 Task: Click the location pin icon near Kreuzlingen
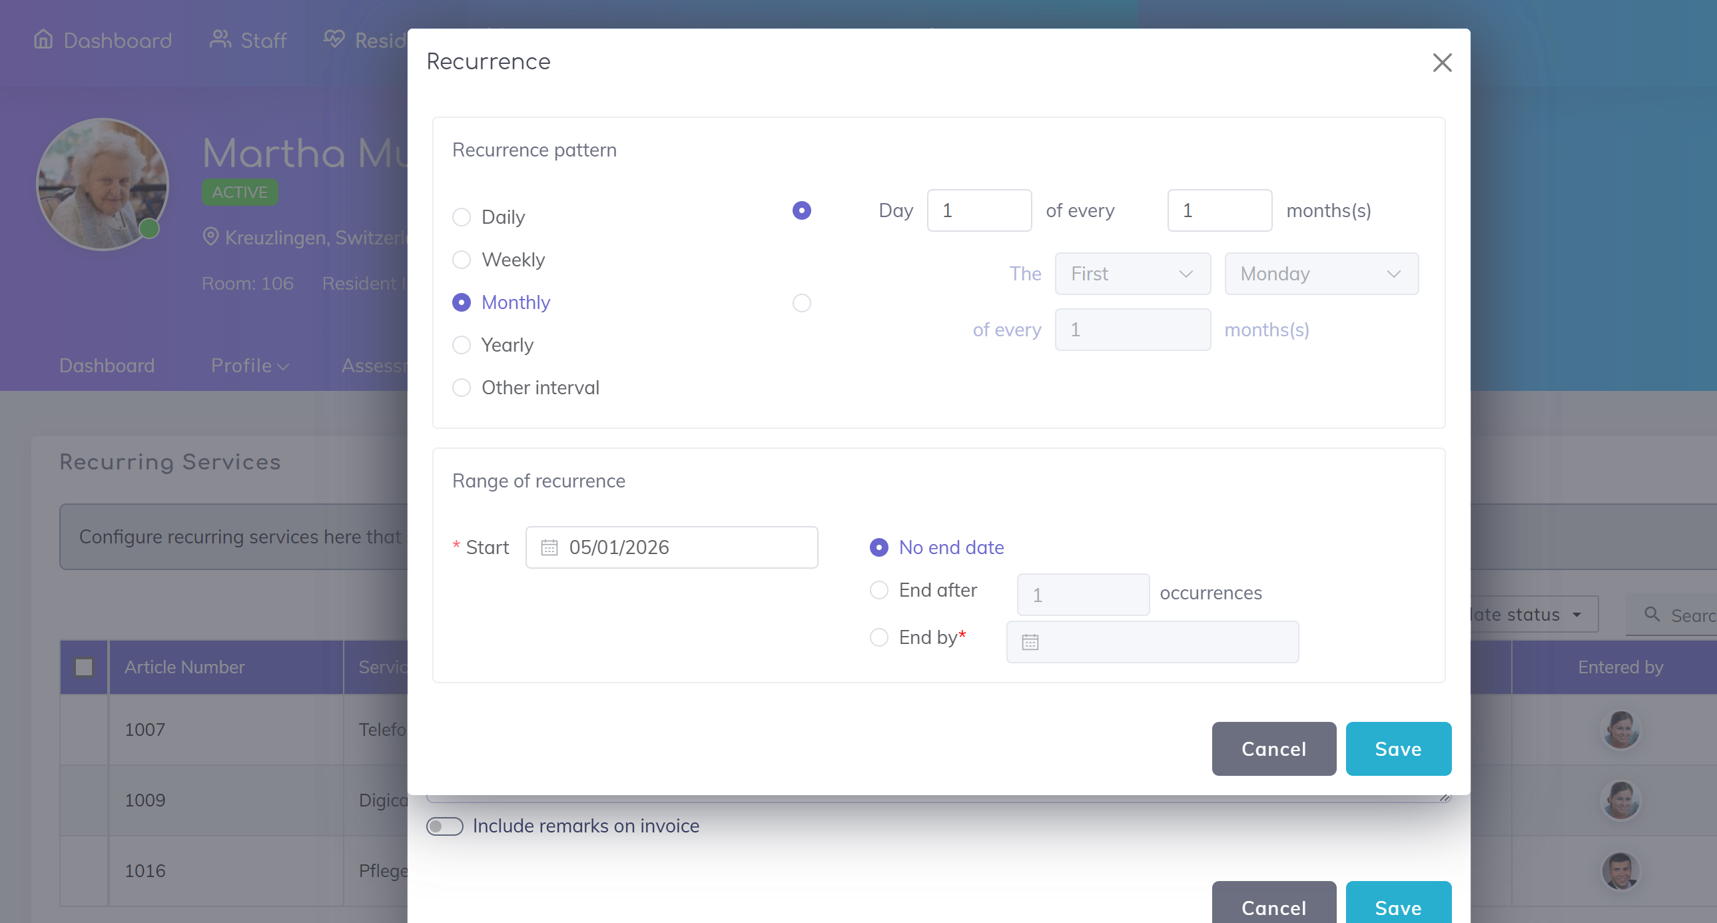(210, 236)
